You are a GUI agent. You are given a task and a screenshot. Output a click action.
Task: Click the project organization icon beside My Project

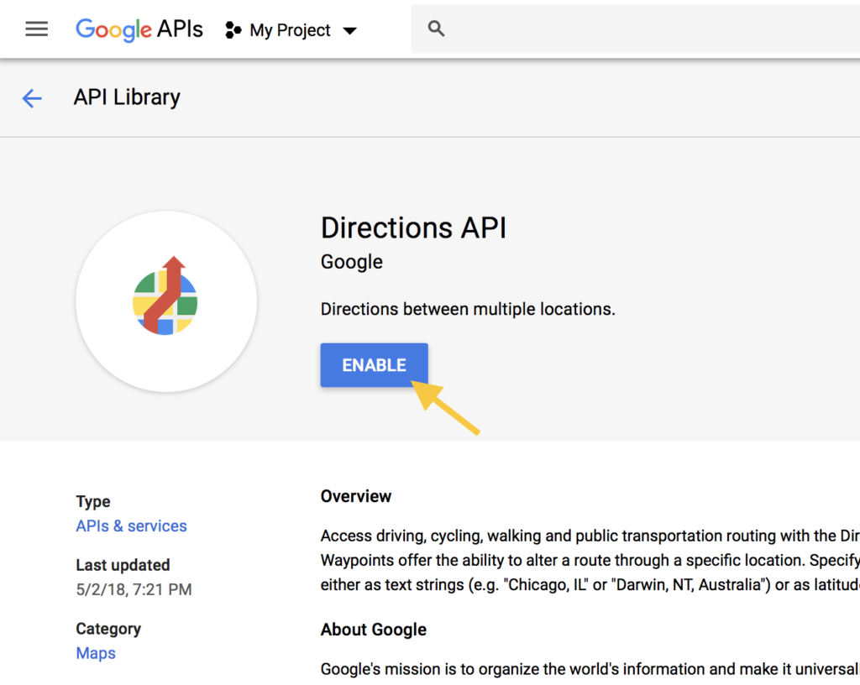pyautogui.click(x=233, y=29)
